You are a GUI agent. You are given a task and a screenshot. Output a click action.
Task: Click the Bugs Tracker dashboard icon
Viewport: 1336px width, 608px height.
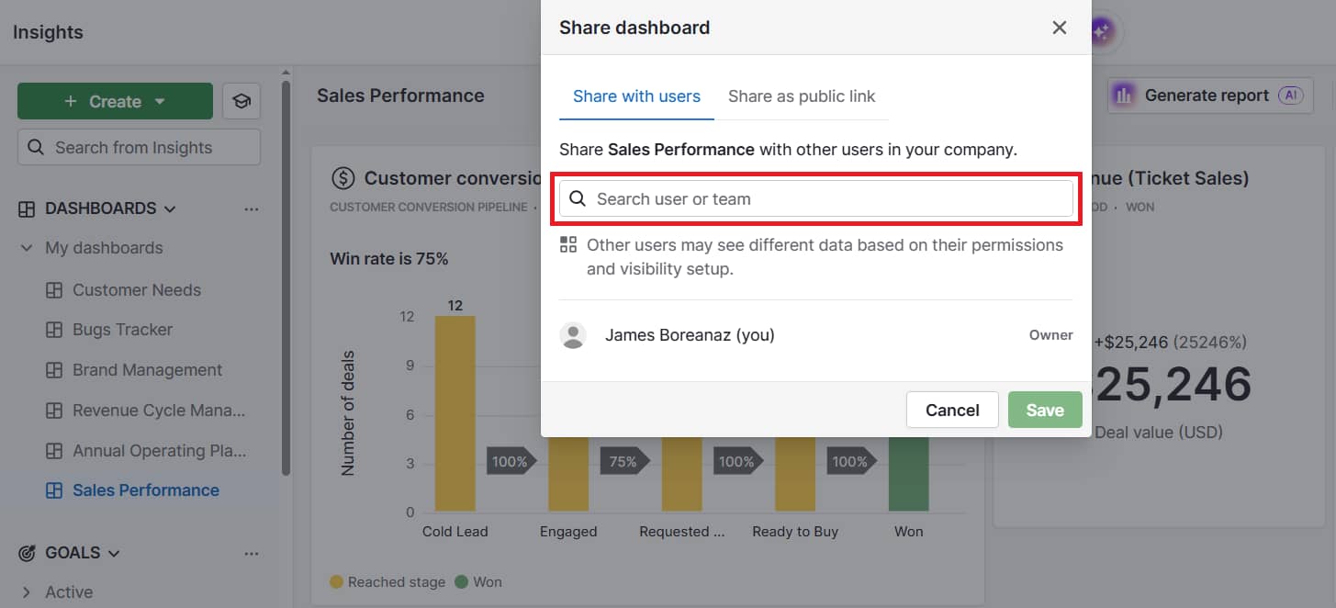click(57, 330)
